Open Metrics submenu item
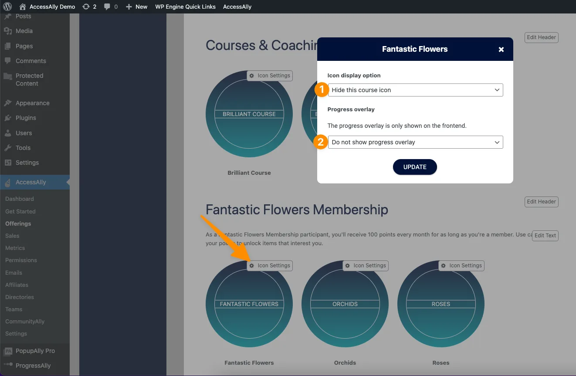This screenshot has height=376, width=576. point(15,248)
